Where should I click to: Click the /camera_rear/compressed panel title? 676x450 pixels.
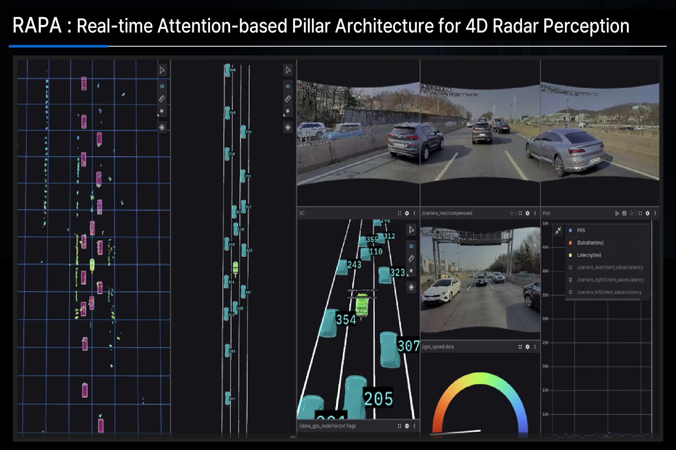(447, 213)
